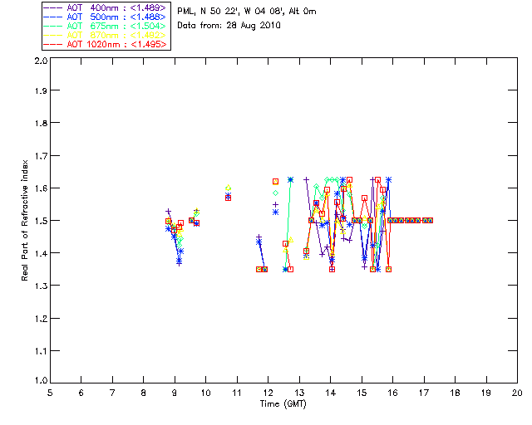Click the yellow triangle data point near hour 10.7
The width and height of the screenshot is (532, 425).
228,187
